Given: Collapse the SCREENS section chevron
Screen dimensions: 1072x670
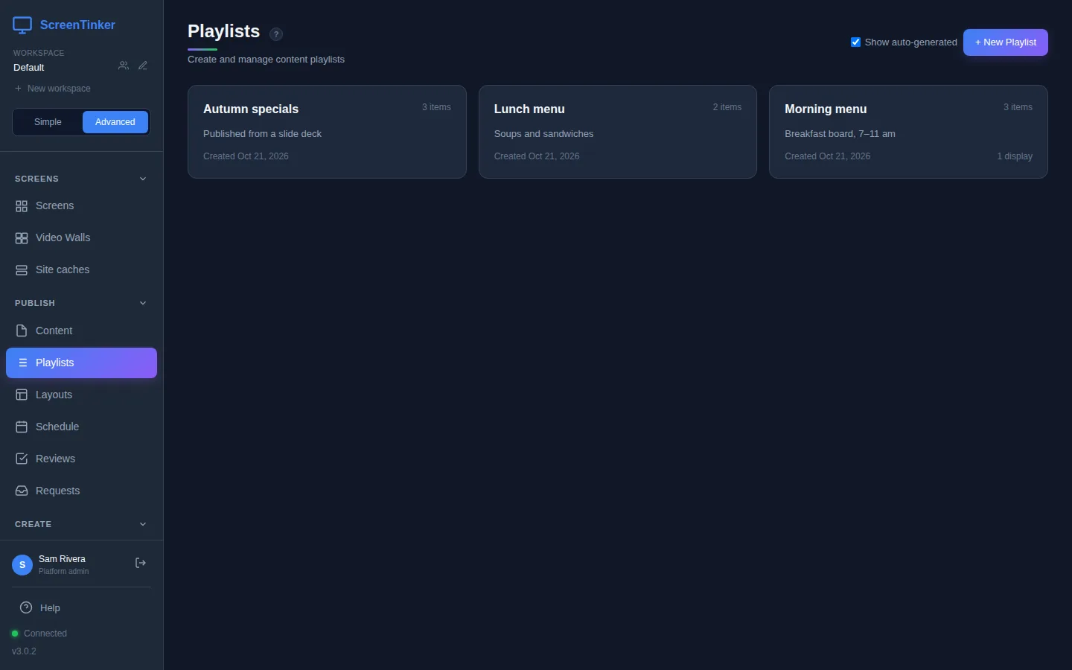Looking at the screenshot, I should pos(143,179).
